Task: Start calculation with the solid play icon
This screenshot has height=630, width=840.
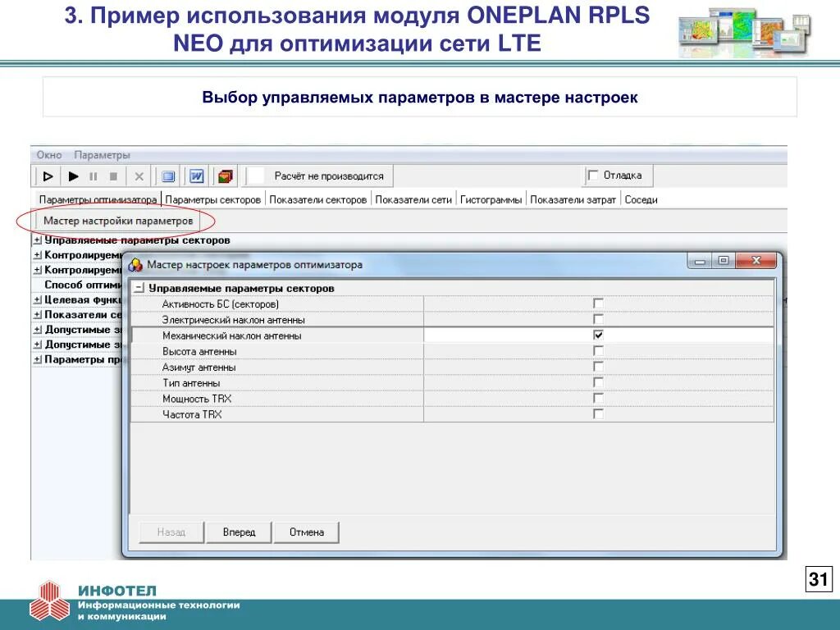Action: tap(73, 176)
